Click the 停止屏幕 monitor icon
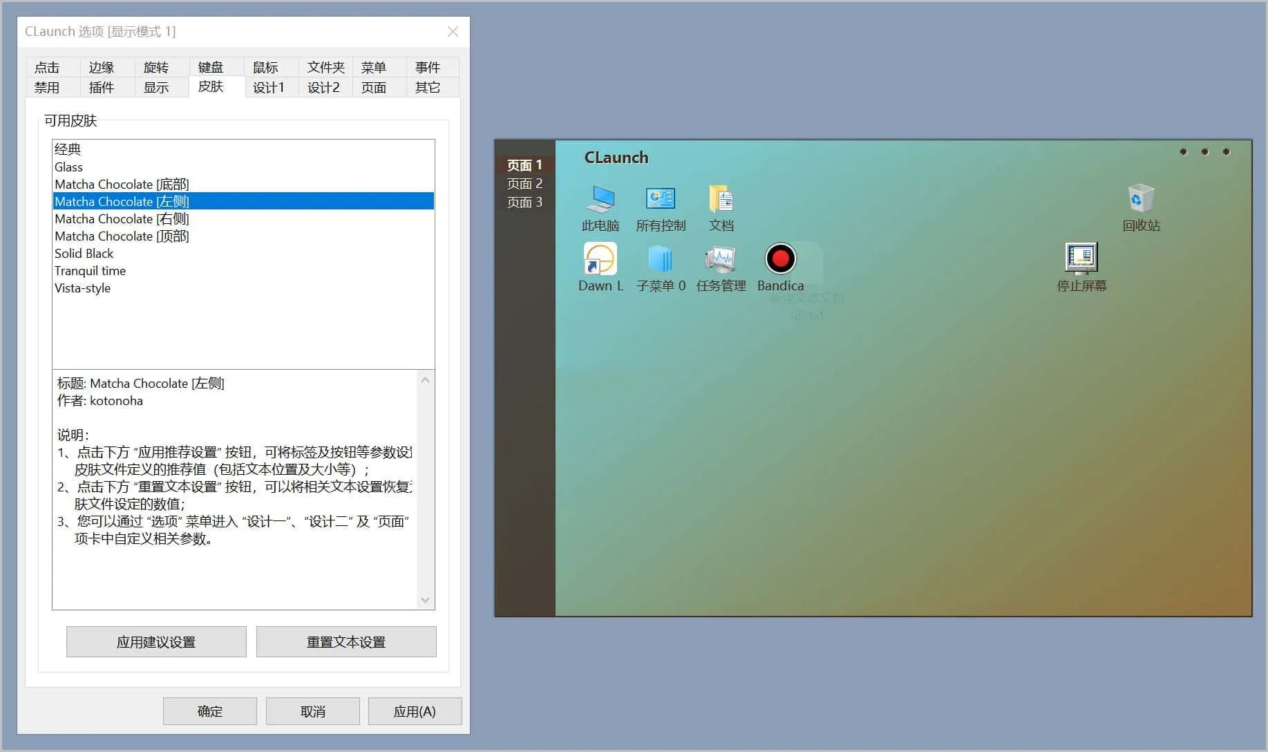 click(x=1081, y=259)
